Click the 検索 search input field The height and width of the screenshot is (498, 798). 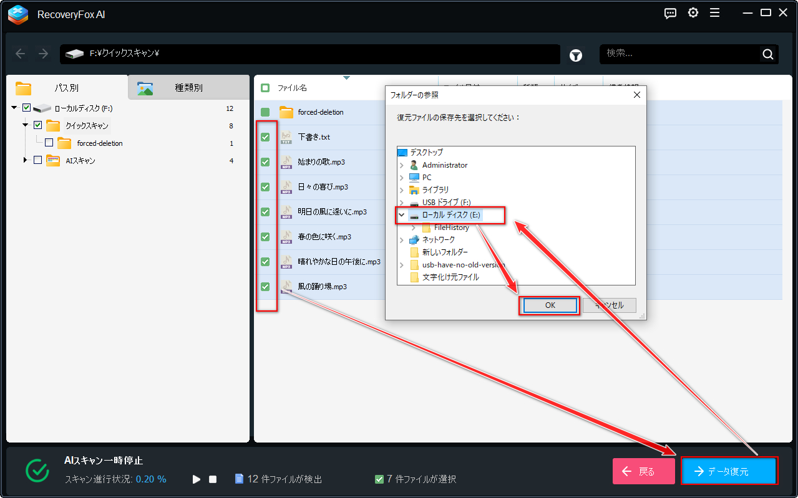680,54
